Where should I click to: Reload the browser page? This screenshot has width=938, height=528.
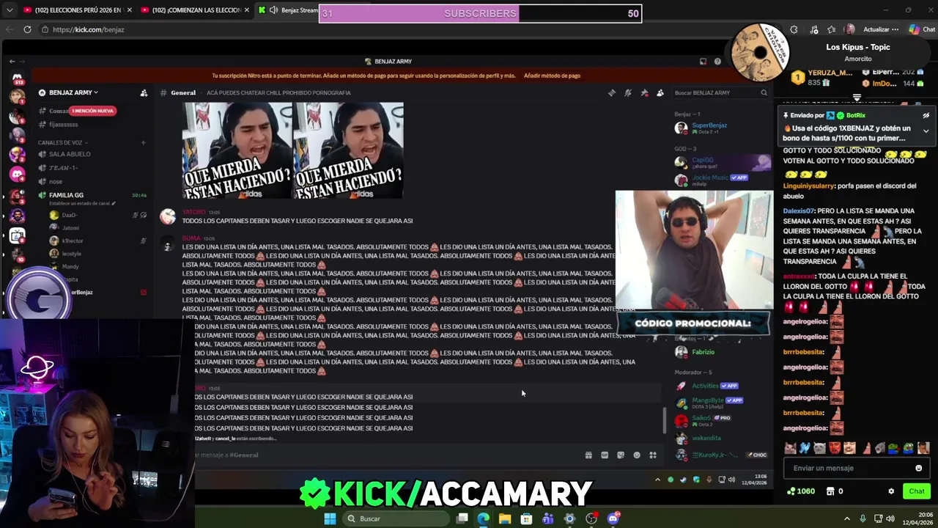coord(27,29)
